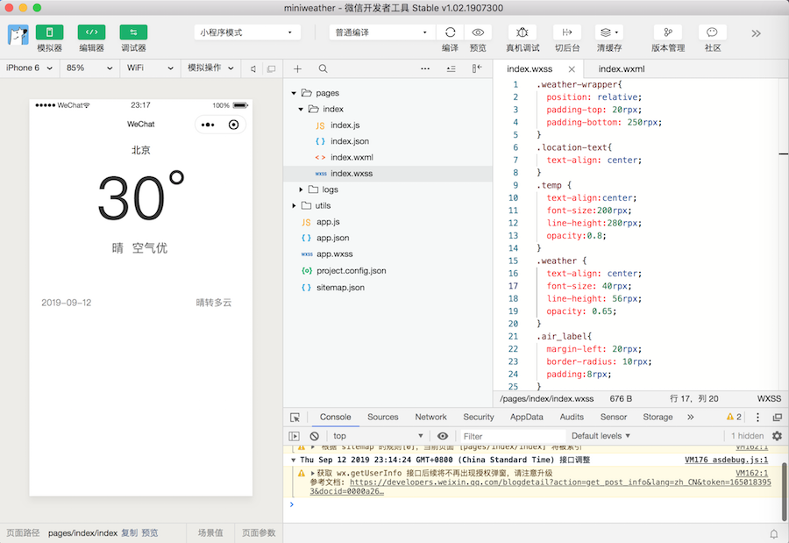The width and height of the screenshot is (789, 543).
Task: Click the 版本管理 version control icon
Action: coord(668,32)
